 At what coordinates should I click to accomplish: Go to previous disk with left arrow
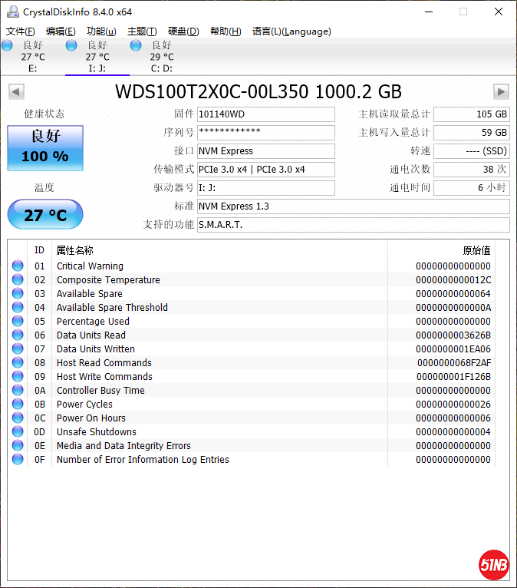click(x=15, y=92)
